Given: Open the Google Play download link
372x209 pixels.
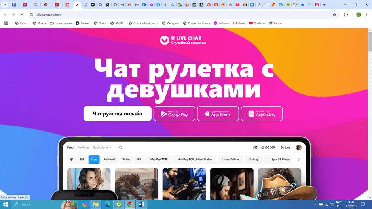Looking at the screenshot, I should (x=174, y=114).
